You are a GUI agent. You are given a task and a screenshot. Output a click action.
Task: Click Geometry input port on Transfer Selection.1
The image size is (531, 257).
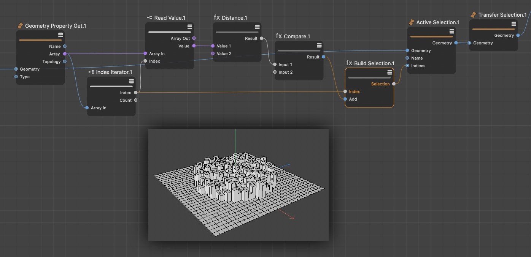469,43
